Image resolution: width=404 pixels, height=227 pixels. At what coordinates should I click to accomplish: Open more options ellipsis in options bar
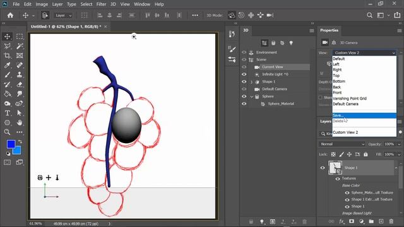coord(195,15)
